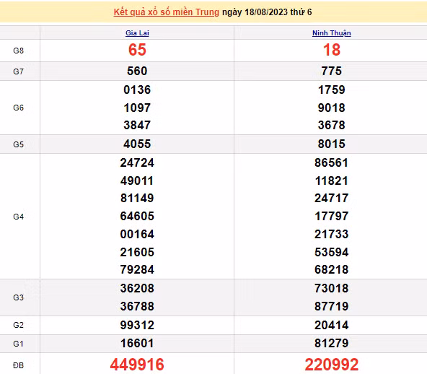
Task: Select Gia Lai G7 number 560
Action: pyautogui.click(x=137, y=71)
